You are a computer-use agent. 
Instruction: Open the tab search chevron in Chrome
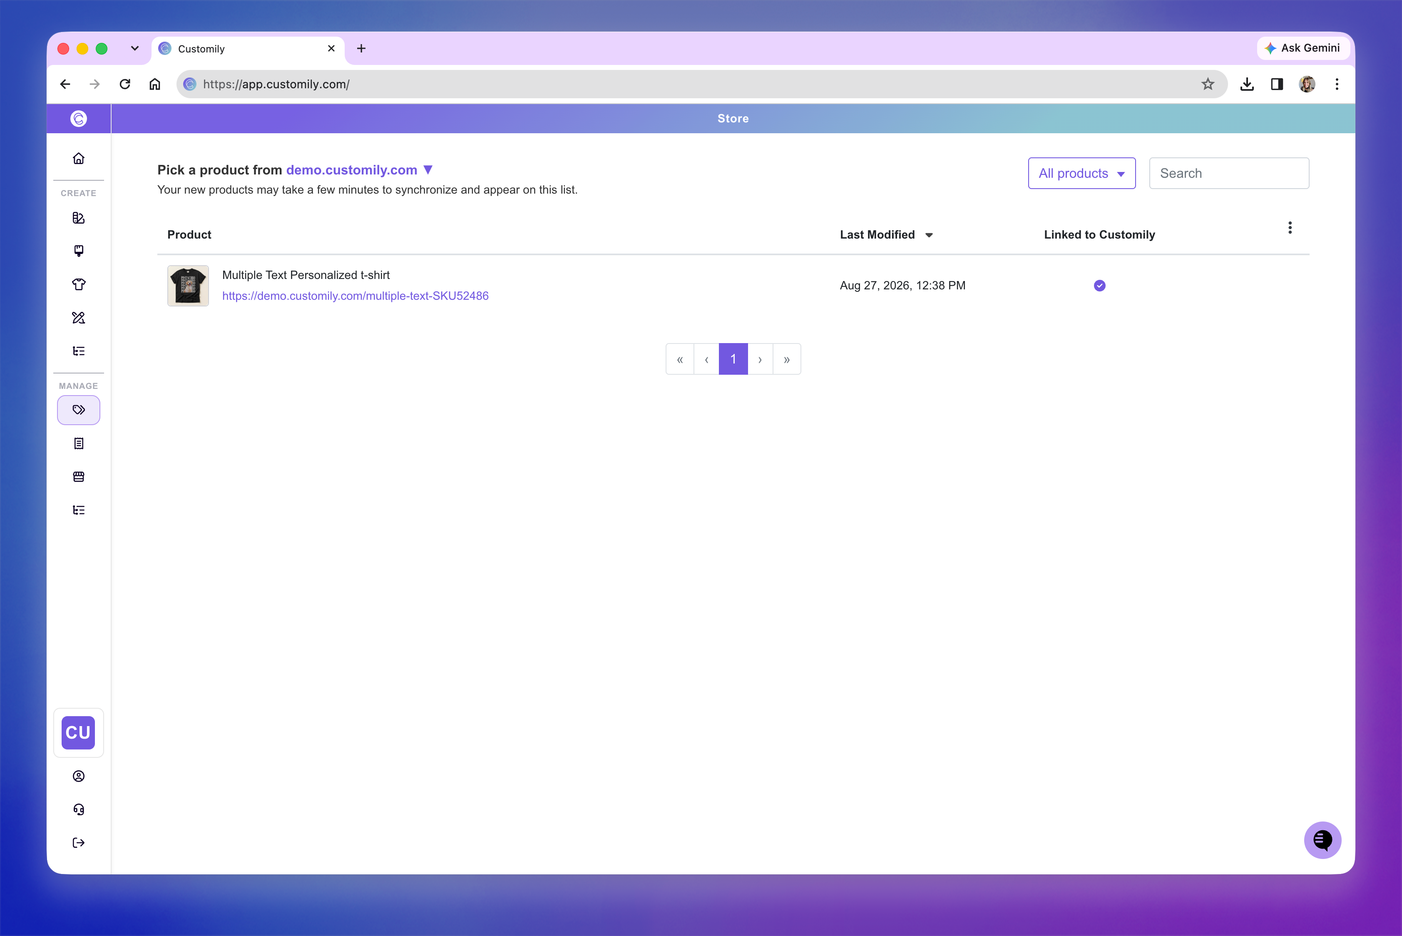135,48
